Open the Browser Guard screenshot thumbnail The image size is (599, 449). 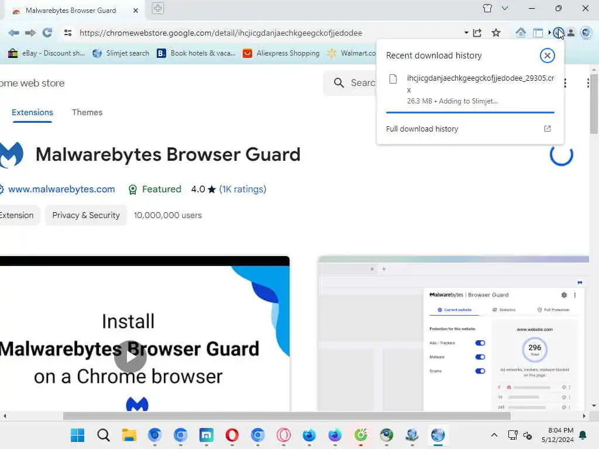pos(453,334)
